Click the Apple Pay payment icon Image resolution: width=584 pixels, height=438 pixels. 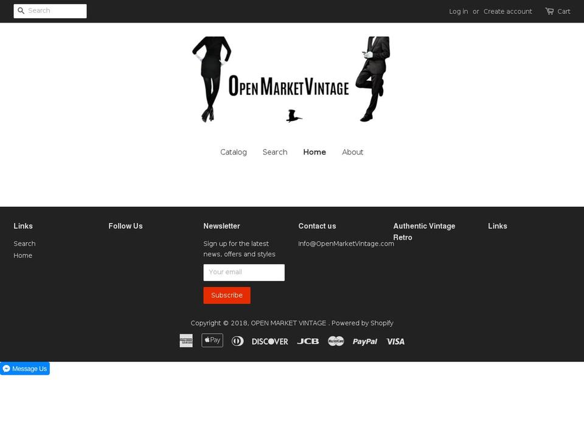(x=212, y=341)
